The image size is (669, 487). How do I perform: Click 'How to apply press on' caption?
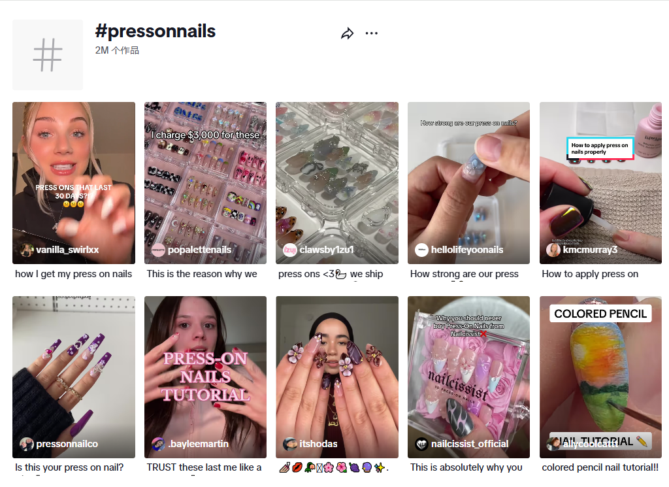click(590, 274)
